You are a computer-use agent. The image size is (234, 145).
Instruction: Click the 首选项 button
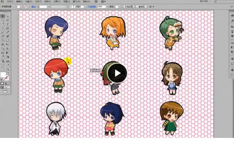click(x=141, y=7)
